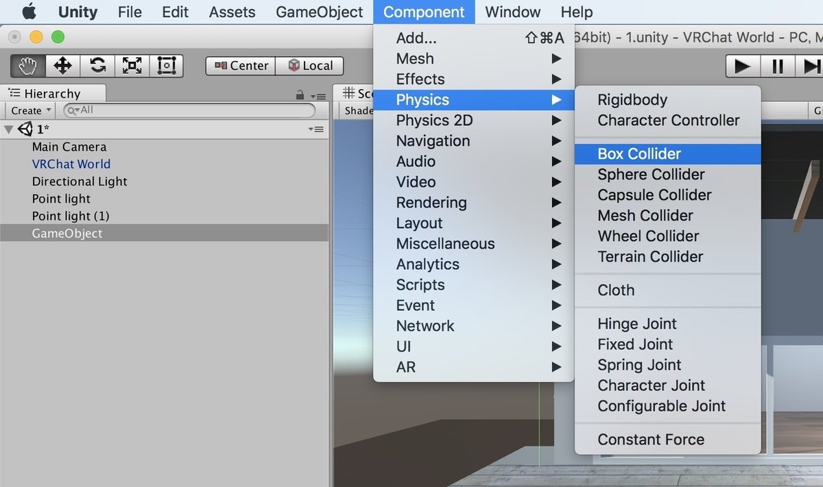Expand the Scripts submenu
823x487 pixels.
(473, 285)
